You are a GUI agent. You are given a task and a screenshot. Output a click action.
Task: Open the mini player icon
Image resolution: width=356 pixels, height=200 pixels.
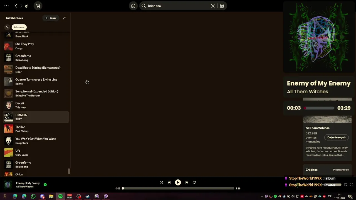click(x=346, y=185)
